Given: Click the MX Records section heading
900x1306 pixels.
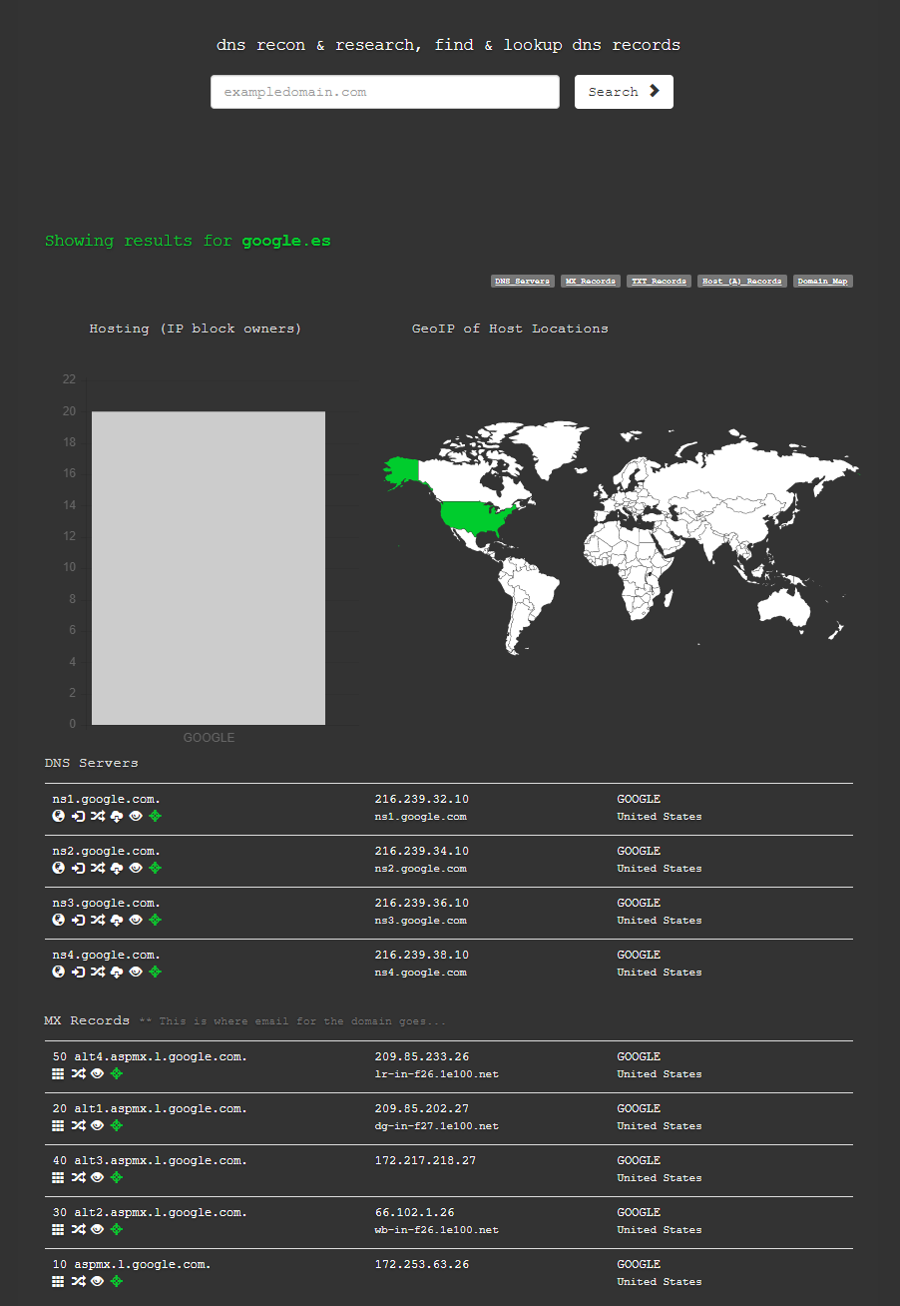Looking at the screenshot, I should pos(87,1020).
